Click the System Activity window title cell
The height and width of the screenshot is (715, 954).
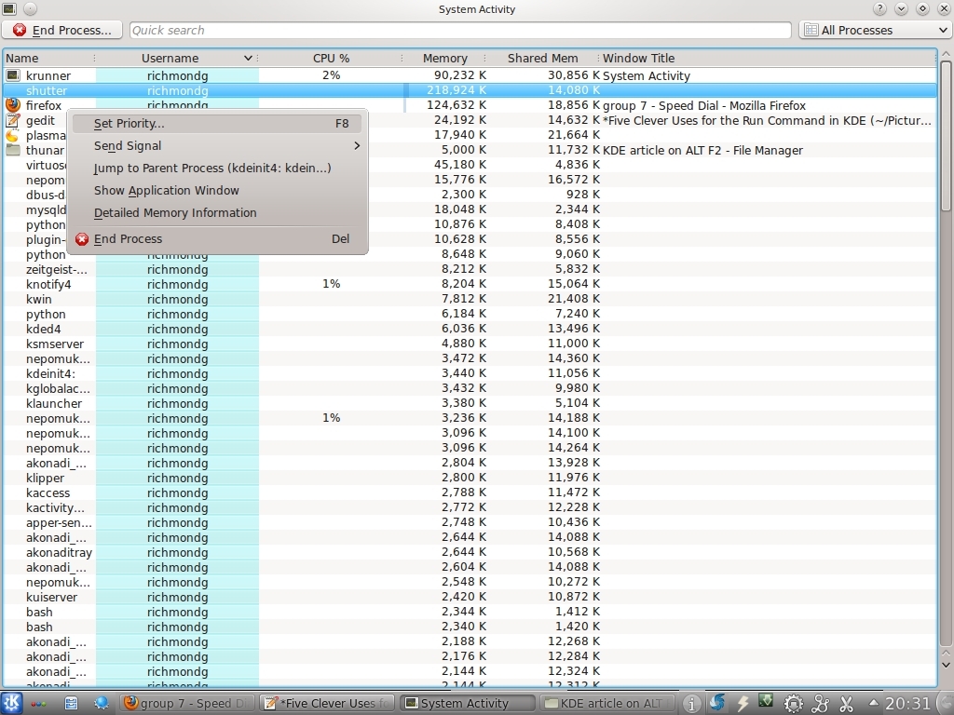tap(647, 75)
